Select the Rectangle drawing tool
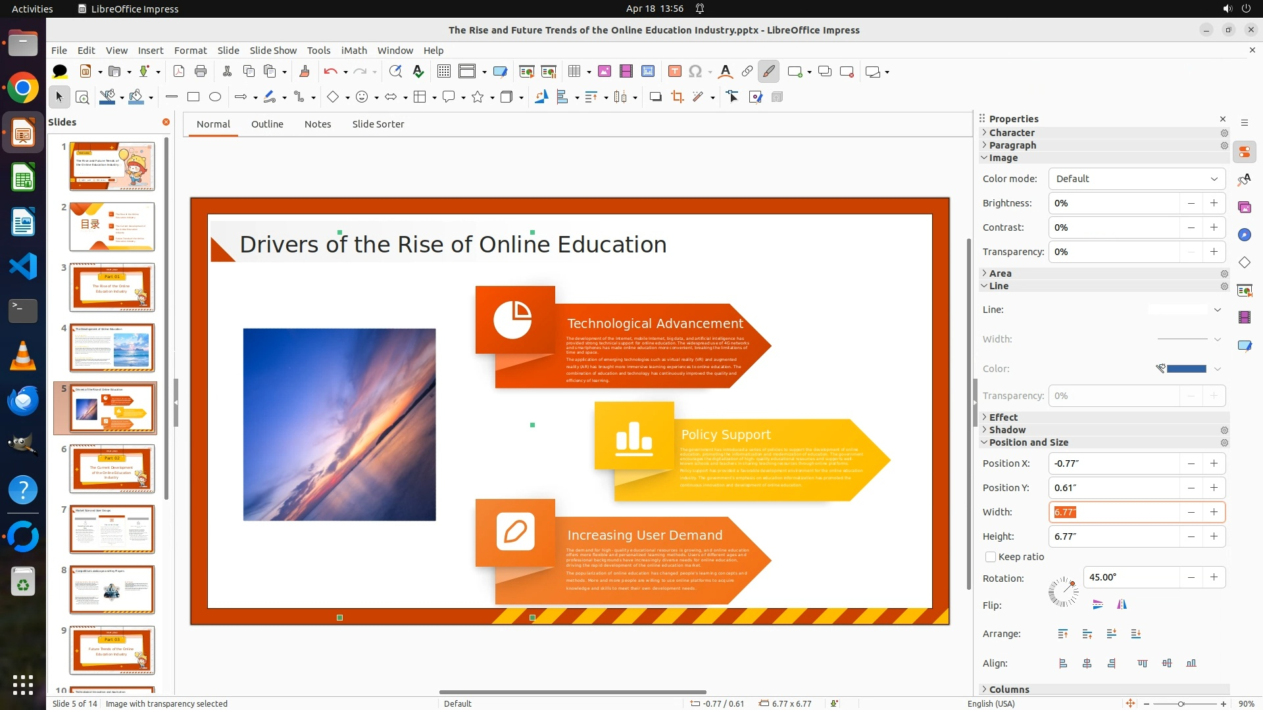The image size is (1263, 710). click(x=193, y=97)
